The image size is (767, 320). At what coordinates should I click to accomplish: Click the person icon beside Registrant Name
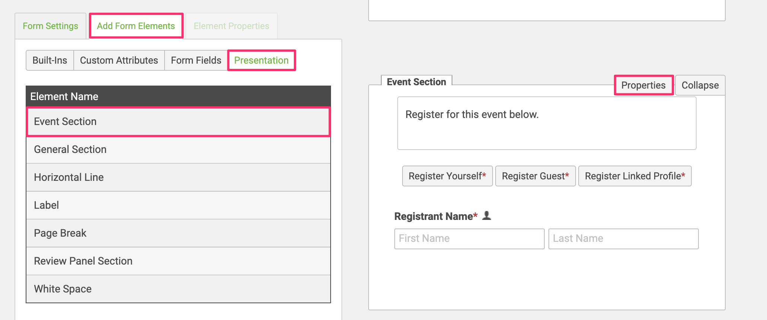[x=487, y=215]
